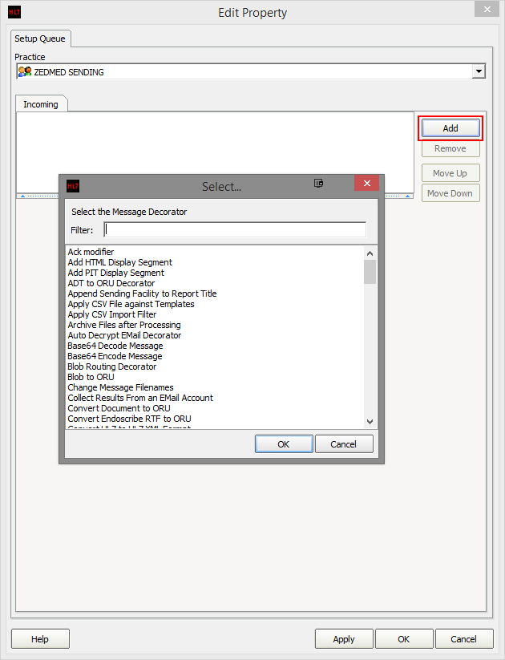505x660 pixels.
Task: Select 'Ack modifier' in the list
Action: click(91, 252)
